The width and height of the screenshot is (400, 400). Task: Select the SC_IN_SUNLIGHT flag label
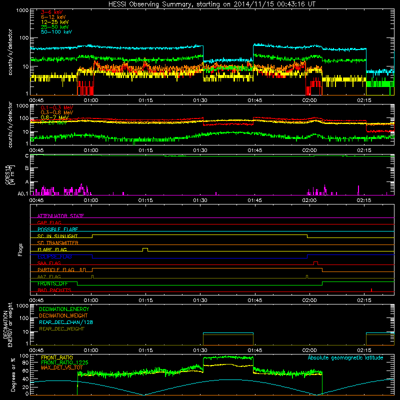(57, 236)
